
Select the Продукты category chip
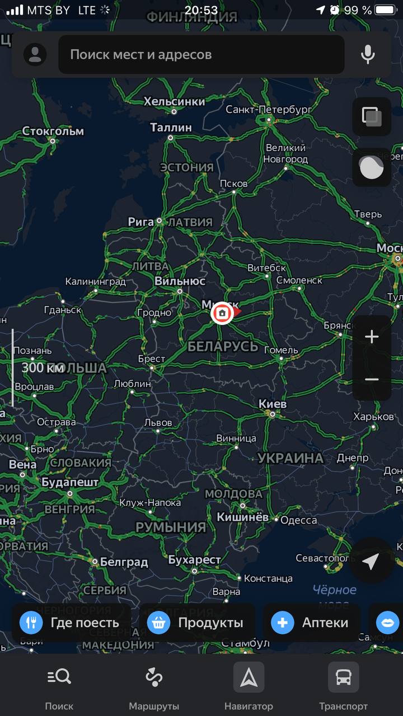coord(197,623)
